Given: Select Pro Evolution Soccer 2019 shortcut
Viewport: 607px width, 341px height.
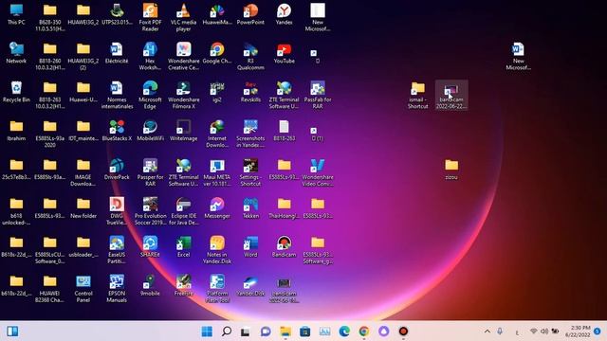Looking at the screenshot, I should tap(150, 210).
